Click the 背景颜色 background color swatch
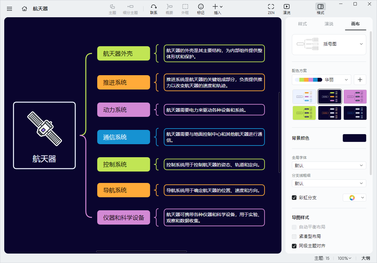377x263 pixels. 354,138
